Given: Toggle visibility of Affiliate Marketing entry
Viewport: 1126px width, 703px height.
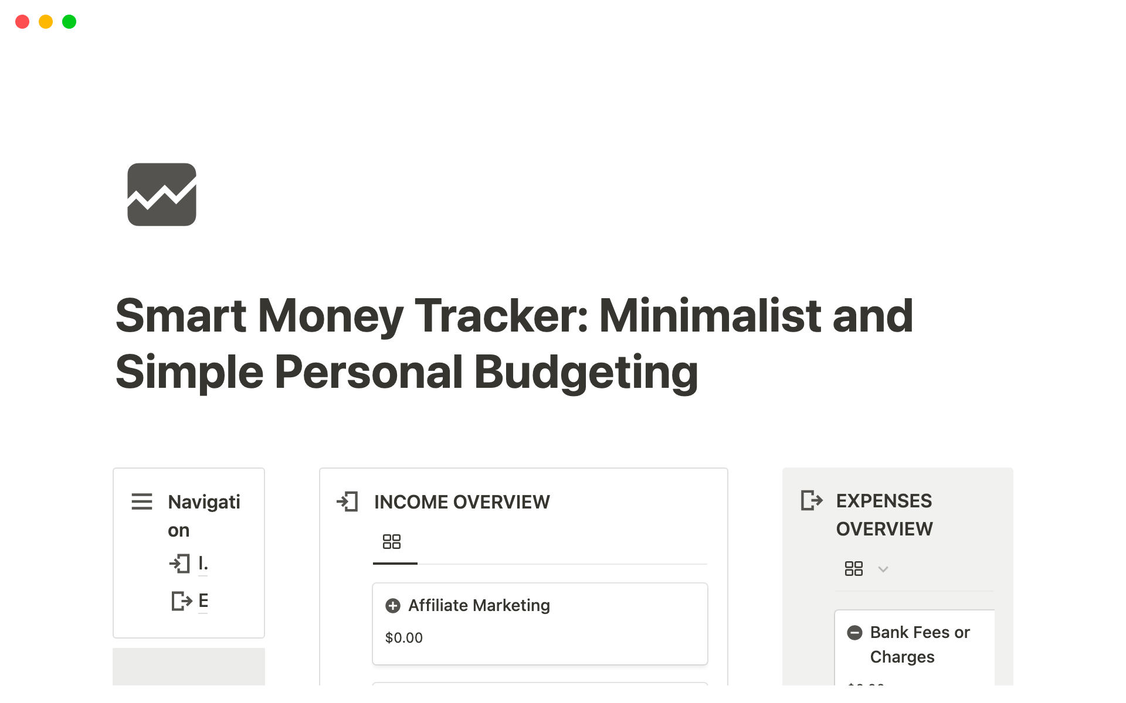Looking at the screenshot, I should pyautogui.click(x=393, y=605).
